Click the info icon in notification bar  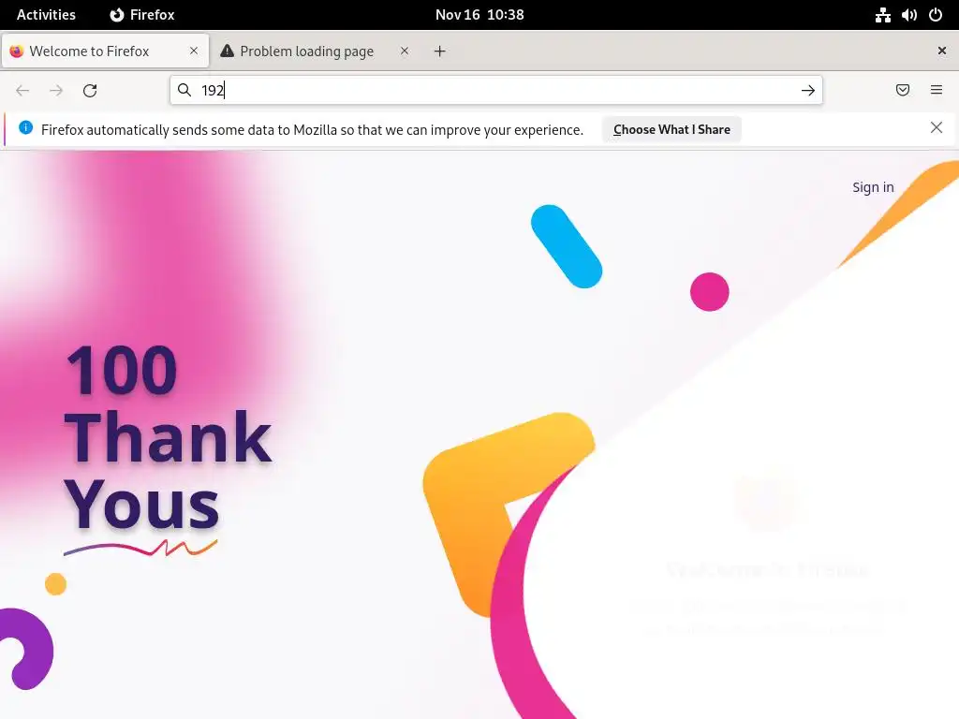click(x=25, y=127)
